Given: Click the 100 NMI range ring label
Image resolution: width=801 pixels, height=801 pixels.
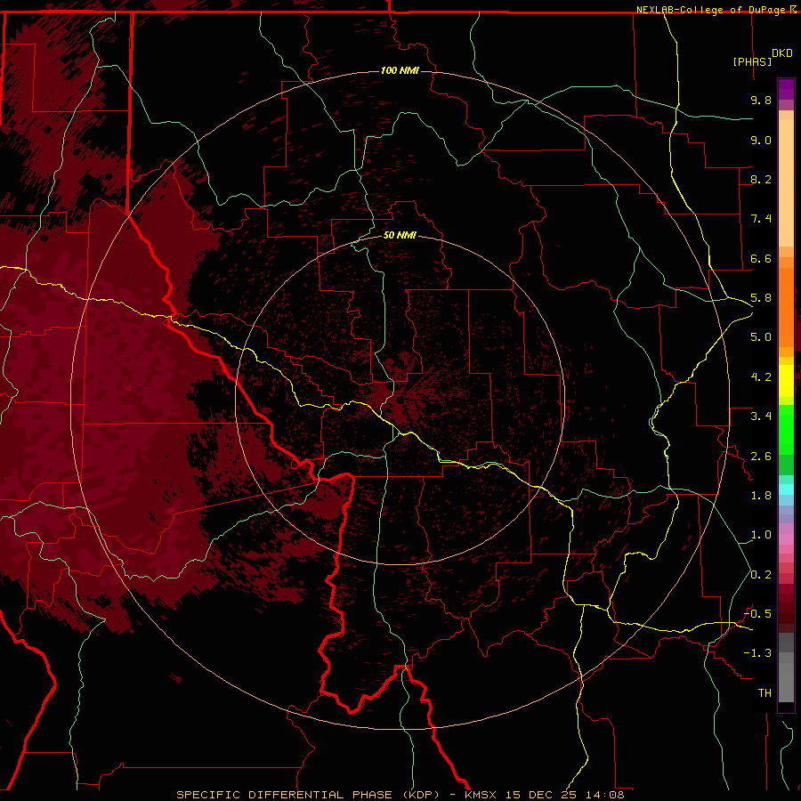Looking at the screenshot, I should pos(400,70).
